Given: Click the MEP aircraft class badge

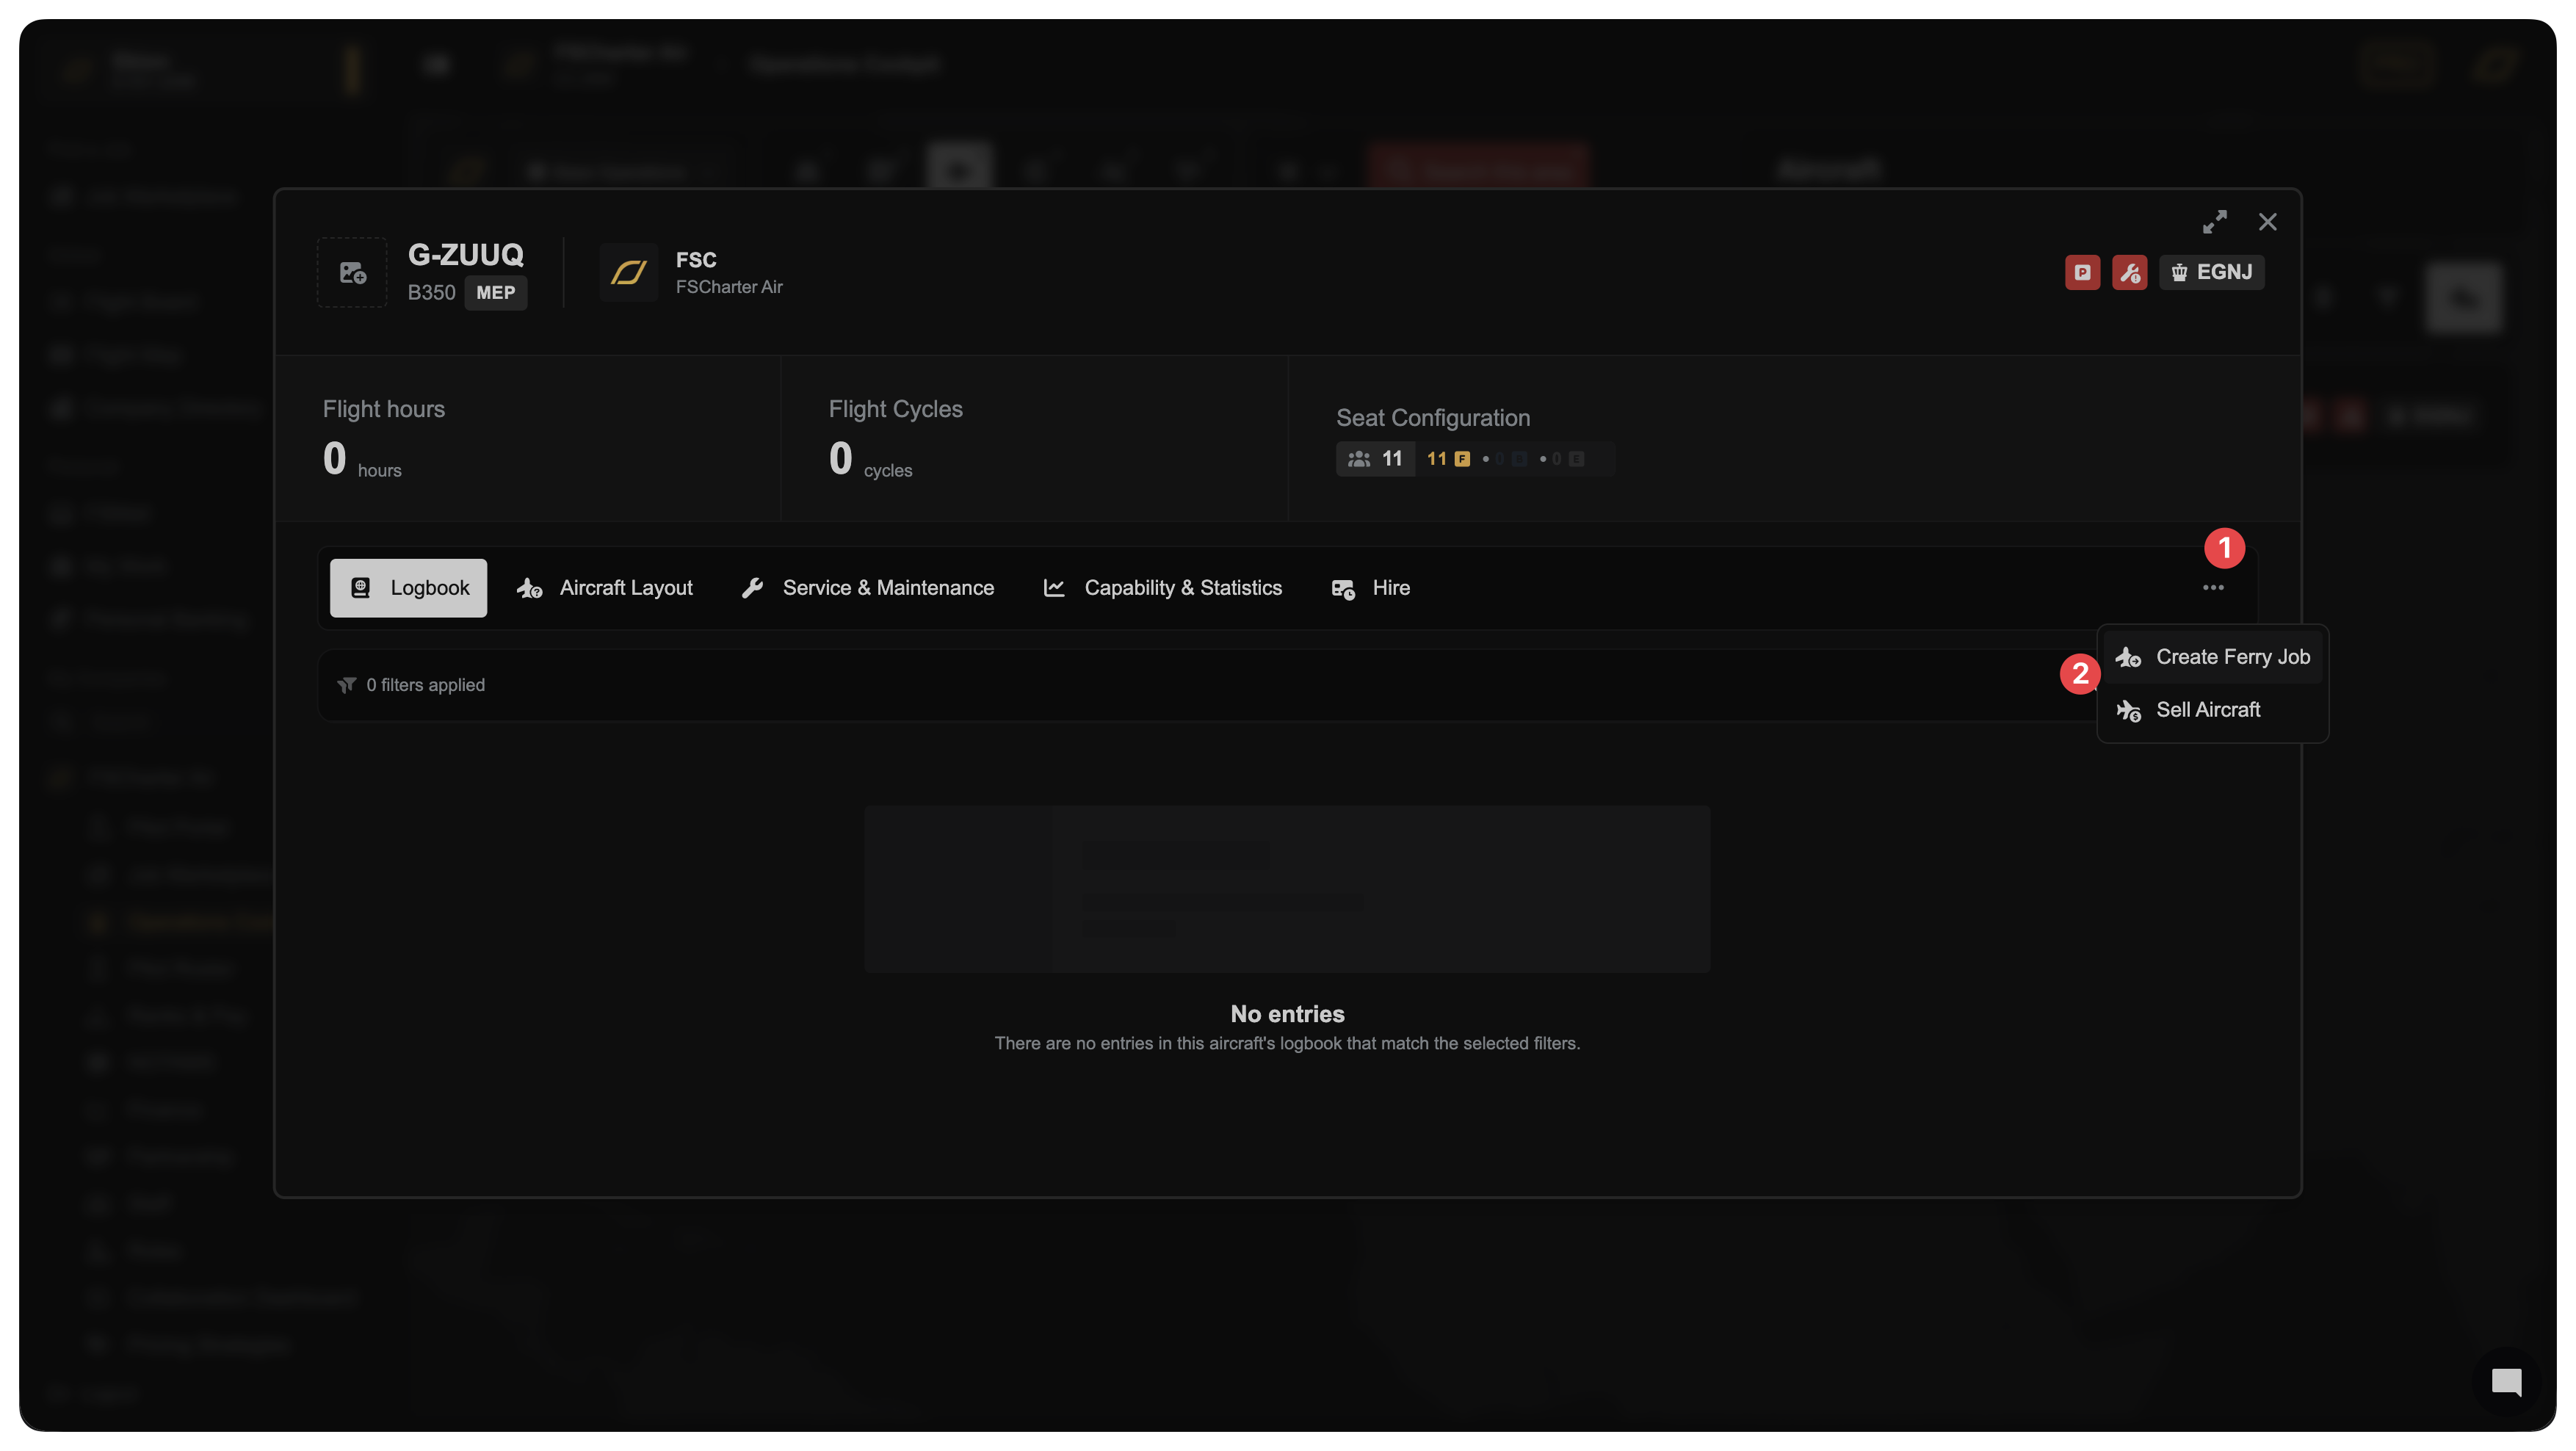Looking at the screenshot, I should pyautogui.click(x=495, y=293).
